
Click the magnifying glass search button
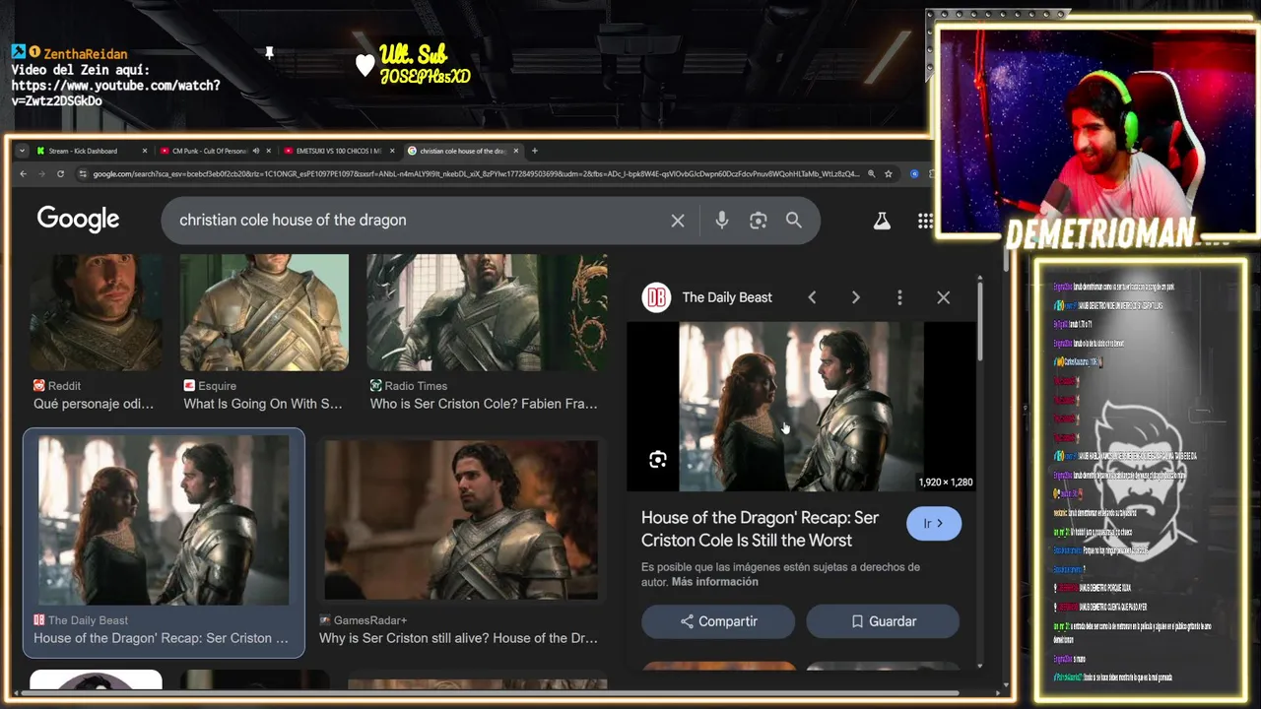[794, 221]
